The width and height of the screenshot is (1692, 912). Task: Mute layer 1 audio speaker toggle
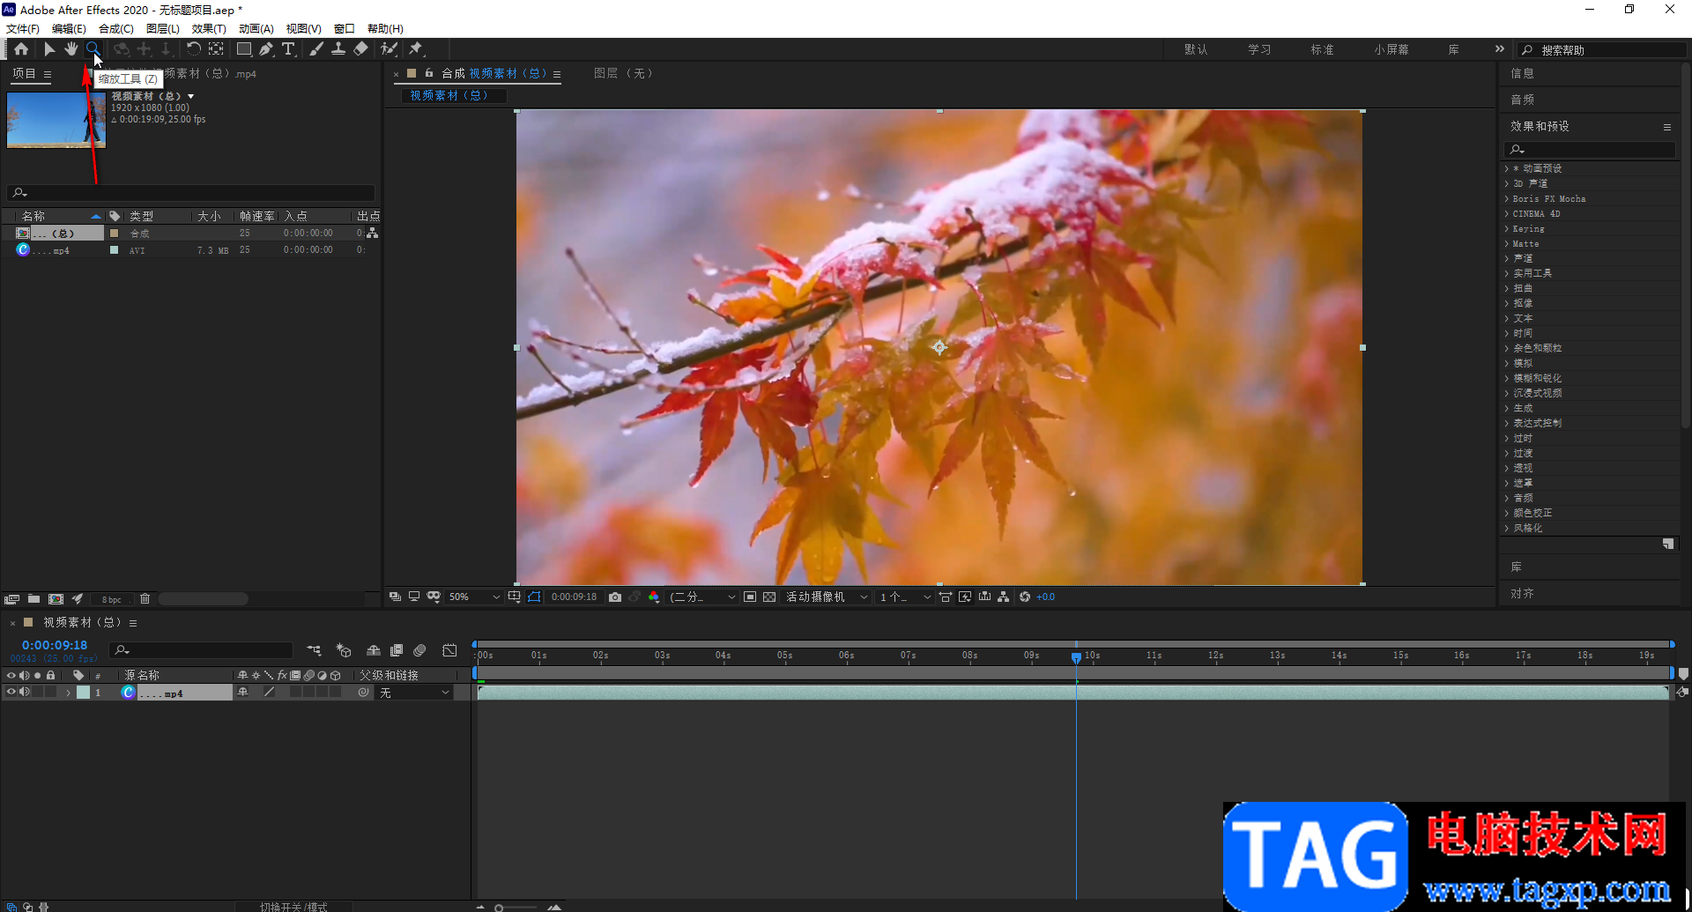click(x=25, y=693)
